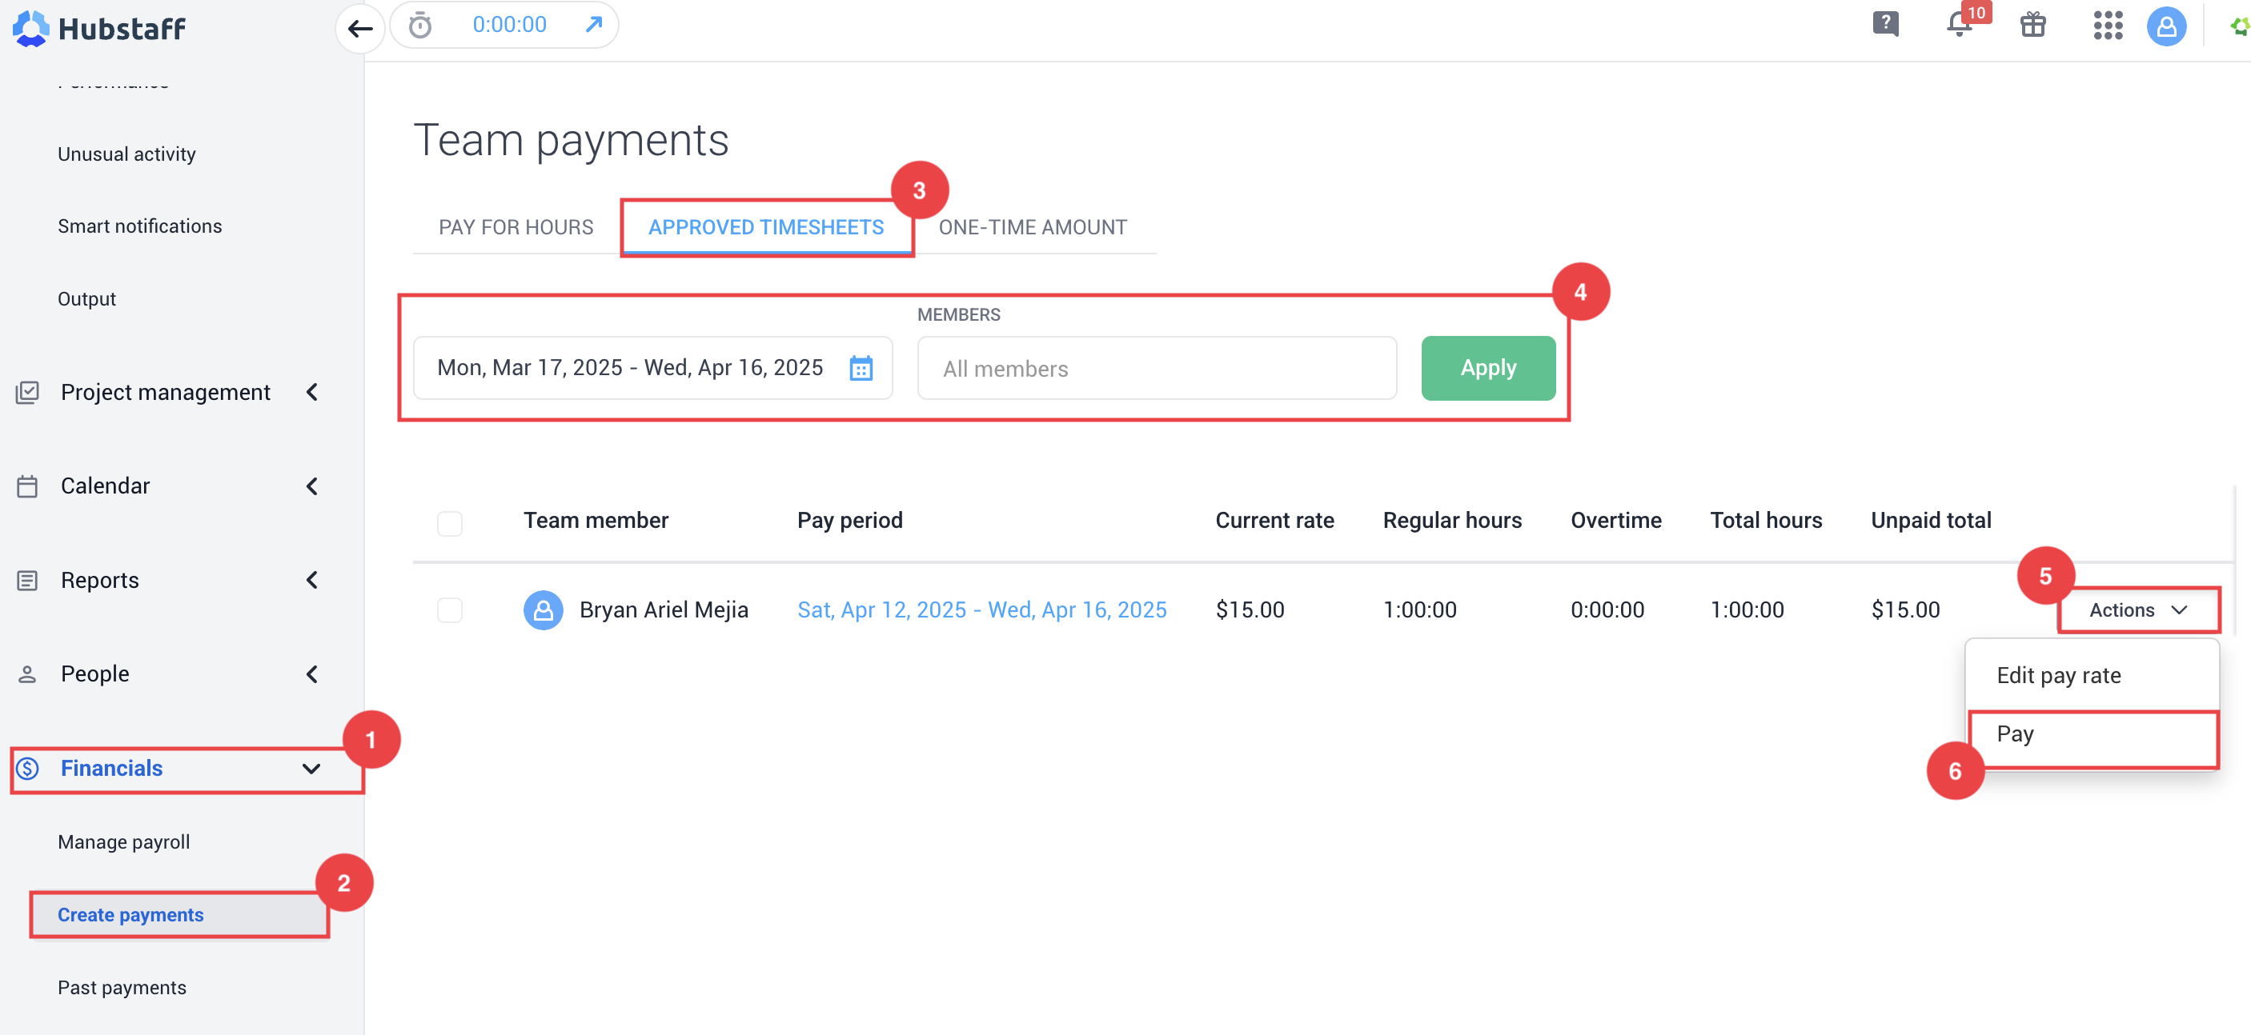Viewport: 2251px width, 1035px height.
Task: Open the apps grid icon
Action: [2108, 26]
